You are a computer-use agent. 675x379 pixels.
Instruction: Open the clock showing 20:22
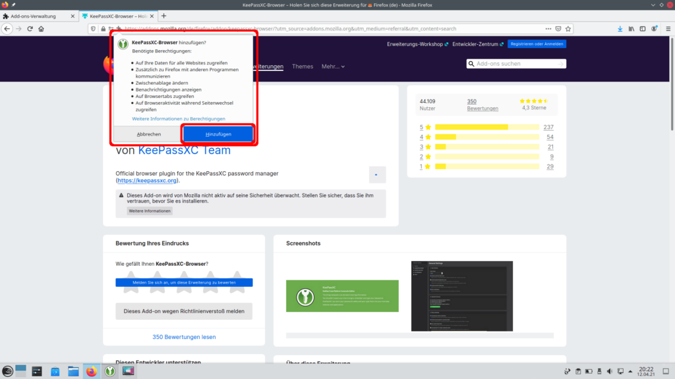point(646,371)
